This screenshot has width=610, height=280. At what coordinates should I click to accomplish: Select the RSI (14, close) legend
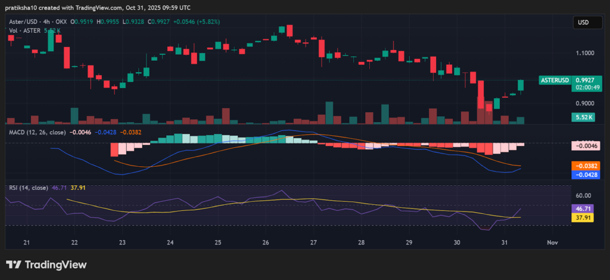click(x=29, y=188)
